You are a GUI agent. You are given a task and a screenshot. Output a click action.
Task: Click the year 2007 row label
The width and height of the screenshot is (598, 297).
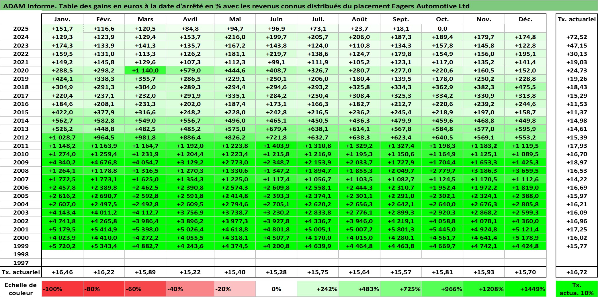21,179
